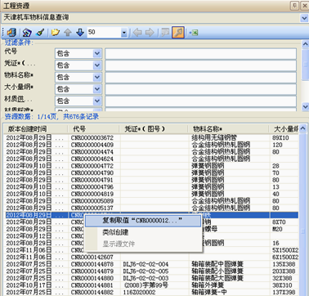Click the gray next page right arrow
This screenshot has height=296, width=309.
point(150,33)
